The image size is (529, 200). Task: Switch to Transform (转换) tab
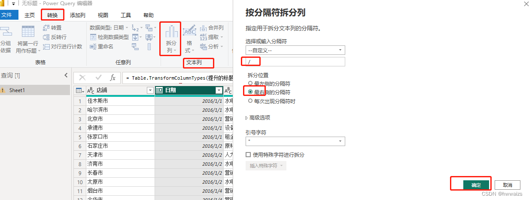pos(52,15)
